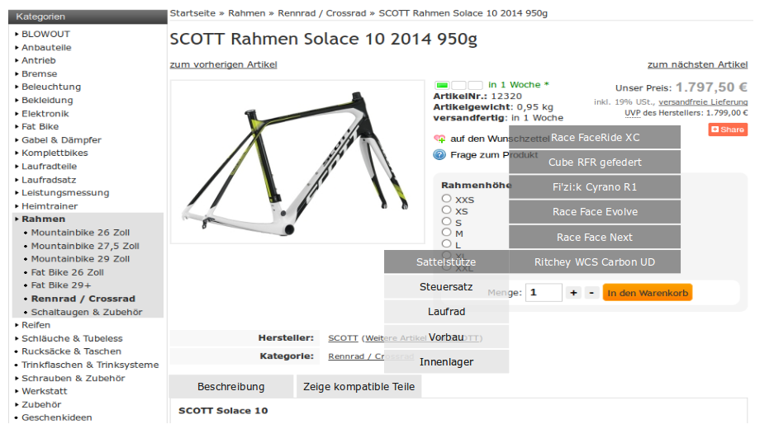Click the Menge quantity input field

pos(544,293)
